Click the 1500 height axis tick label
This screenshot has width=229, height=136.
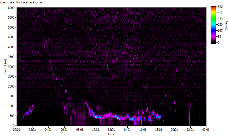[11, 96]
